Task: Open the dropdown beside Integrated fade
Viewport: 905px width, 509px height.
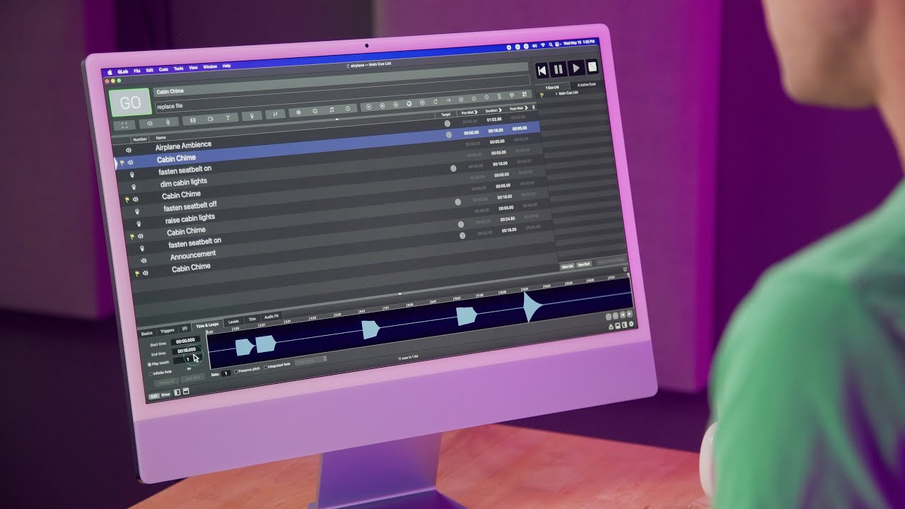Action: tap(311, 361)
